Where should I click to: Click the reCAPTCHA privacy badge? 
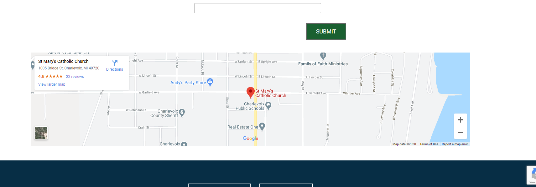(532, 175)
